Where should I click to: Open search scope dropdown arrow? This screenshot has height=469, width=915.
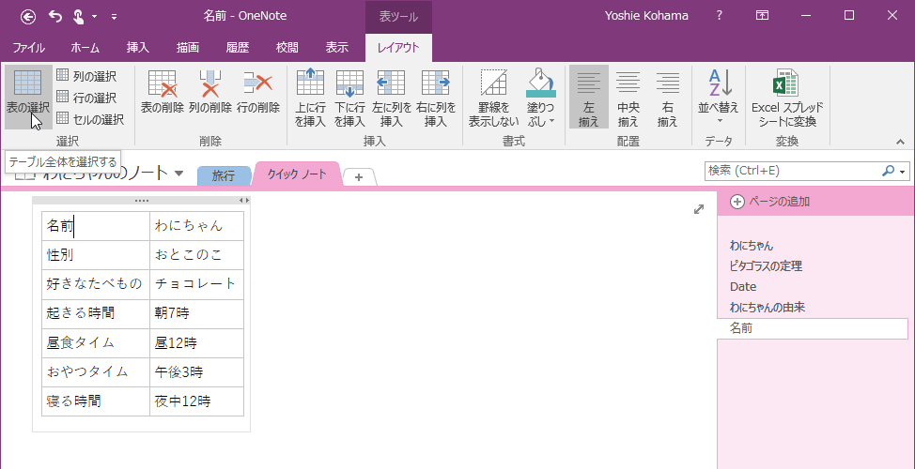[904, 172]
